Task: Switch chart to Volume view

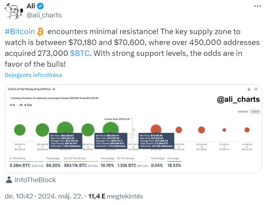Action: pos(255,112)
